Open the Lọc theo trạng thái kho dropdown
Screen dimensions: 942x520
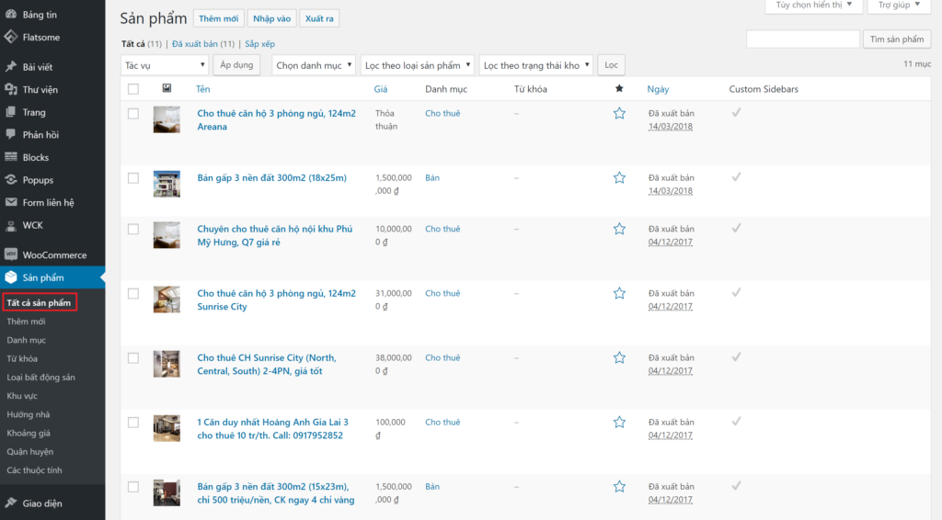pos(536,65)
